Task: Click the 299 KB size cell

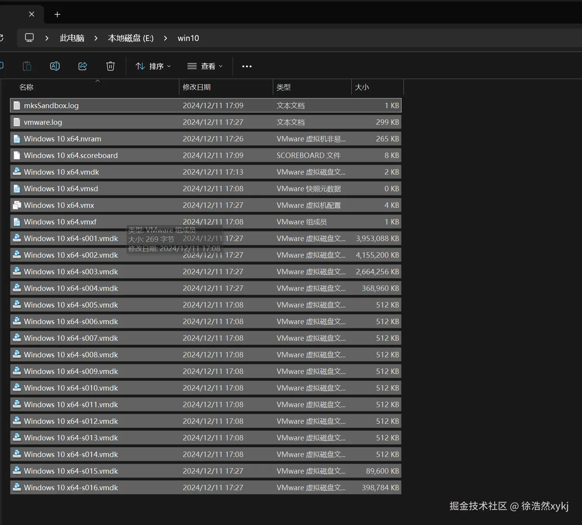Action: click(387, 122)
